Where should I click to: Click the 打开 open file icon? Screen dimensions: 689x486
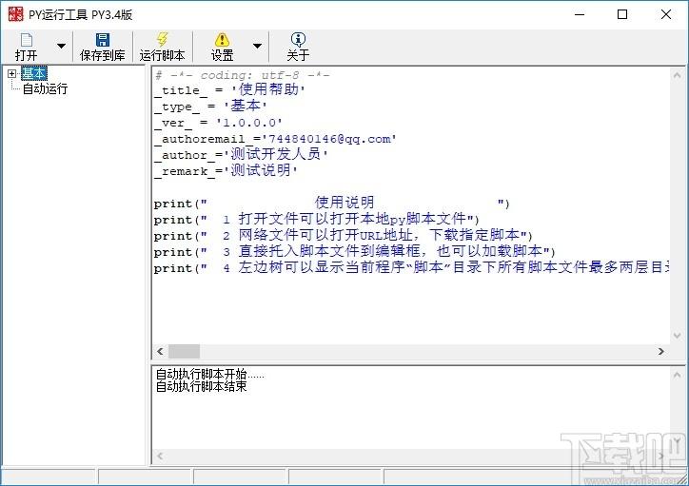tap(27, 40)
